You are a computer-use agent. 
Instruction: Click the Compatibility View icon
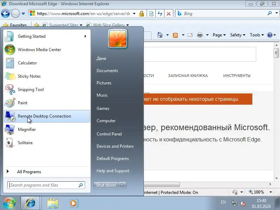151,14
